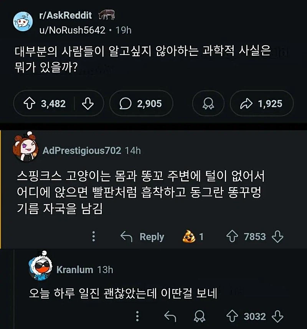The height and width of the screenshot is (329, 307).
Task: Open the overflow menu on AdPrestigious702's comment
Action: [x=93, y=237]
